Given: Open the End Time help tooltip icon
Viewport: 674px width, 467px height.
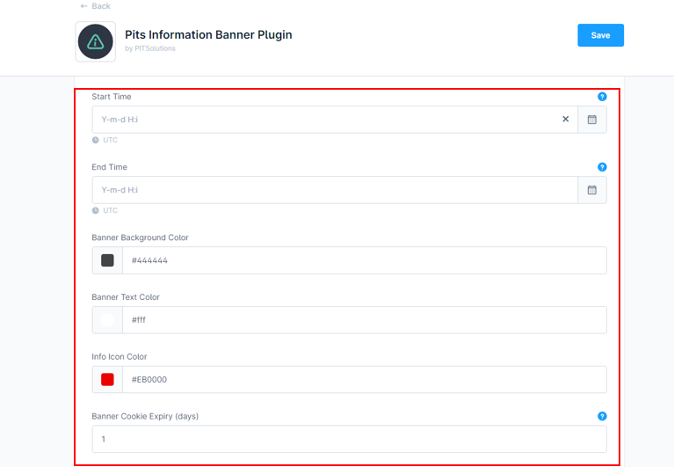Looking at the screenshot, I should (x=602, y=167).
